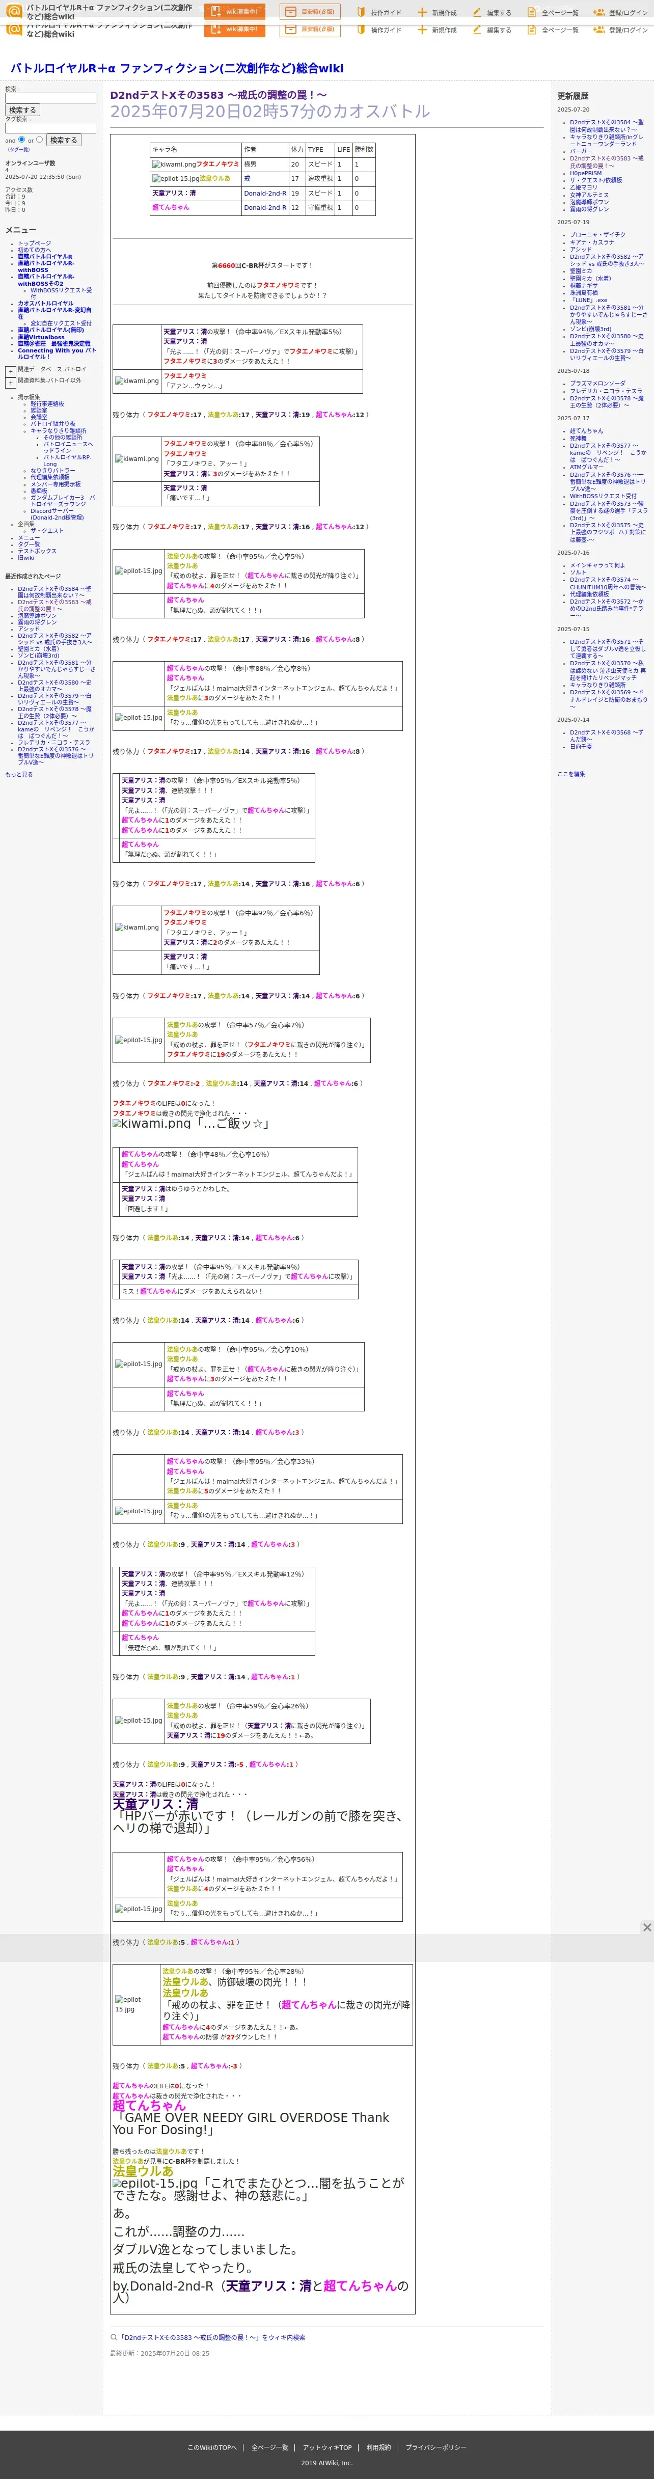Open WithBOSSリクエスト受付 sidebar link
The width and height of the screenshot is (654, 2479).
pyautogui.click(x=61, y=292)
